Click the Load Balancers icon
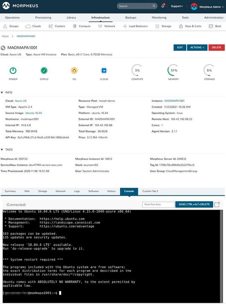 coord(125,26)
